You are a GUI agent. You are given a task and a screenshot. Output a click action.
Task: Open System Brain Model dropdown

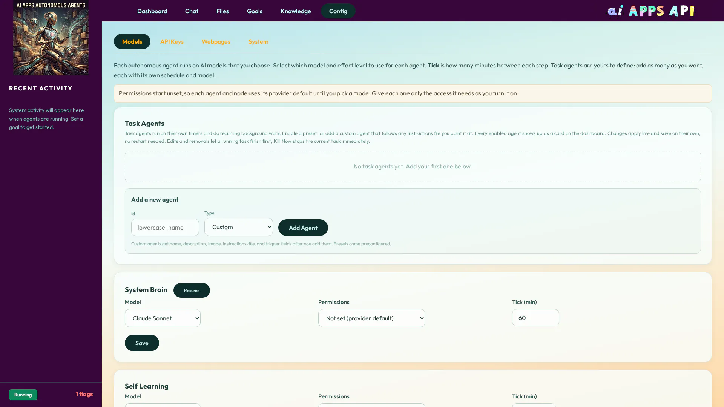click(x=163, y=318)
